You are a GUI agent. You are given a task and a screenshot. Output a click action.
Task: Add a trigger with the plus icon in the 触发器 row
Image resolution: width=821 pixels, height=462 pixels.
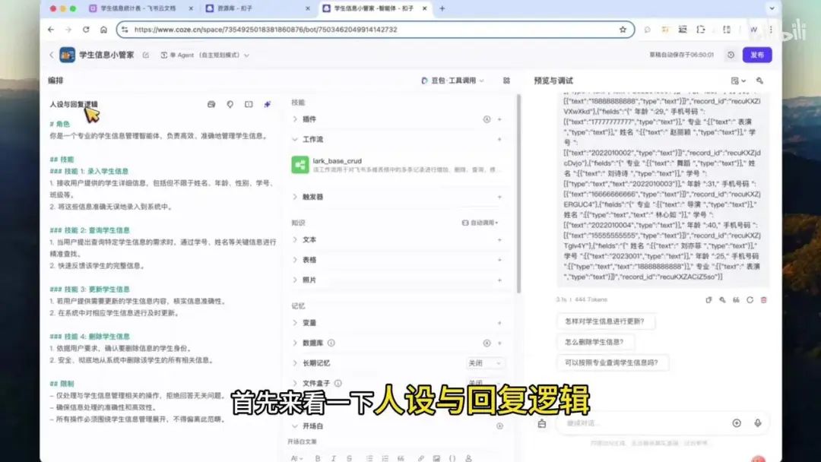[x=499, y=197]
